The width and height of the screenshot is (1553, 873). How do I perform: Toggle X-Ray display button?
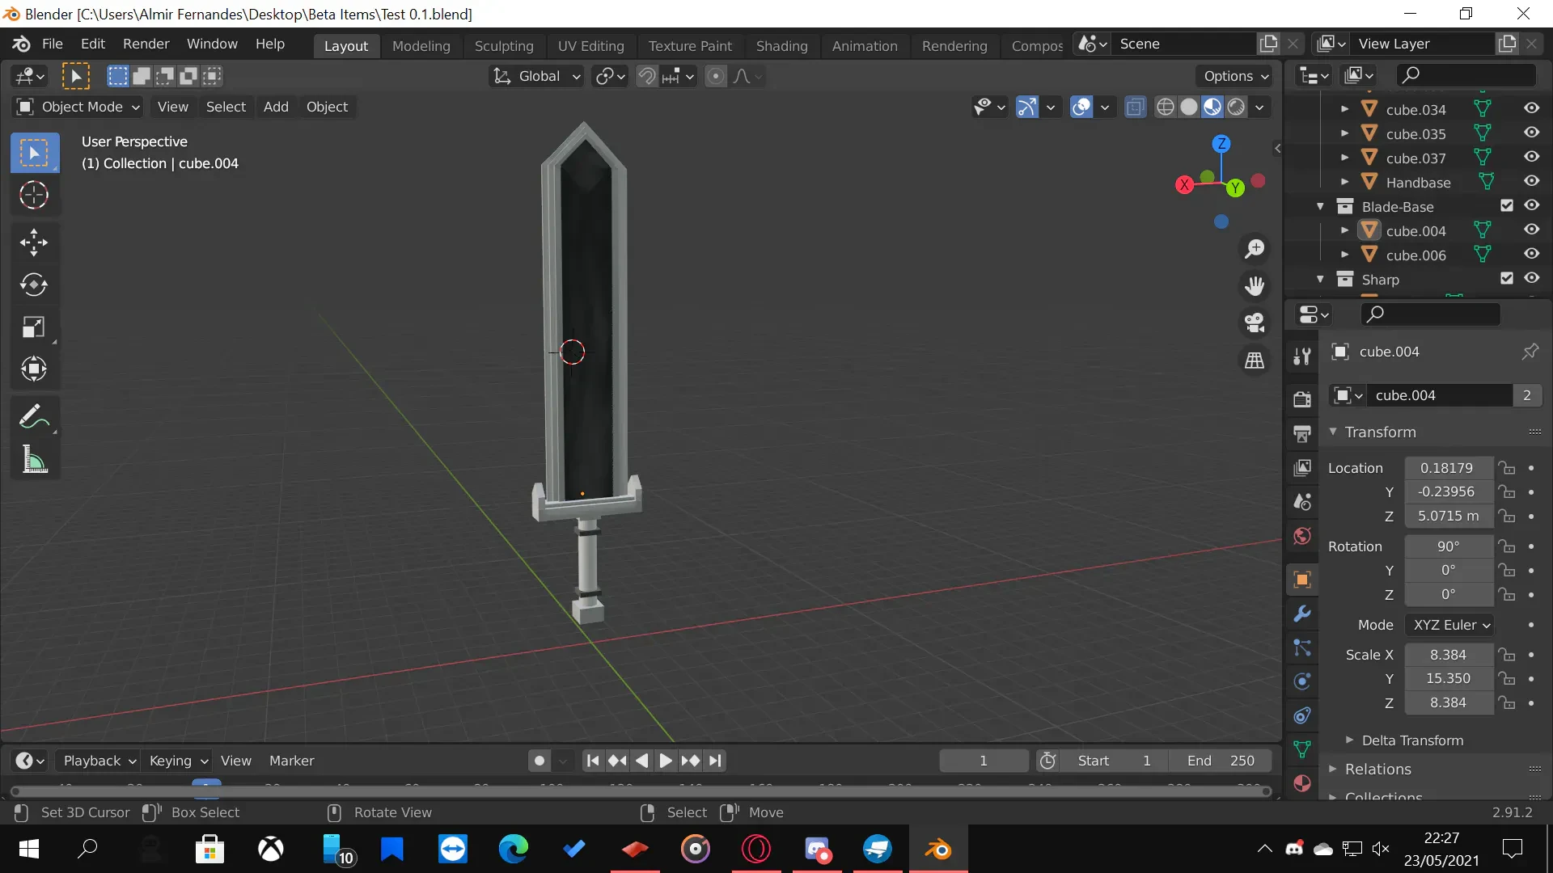pyautogui.click(x=1136, y=107)
